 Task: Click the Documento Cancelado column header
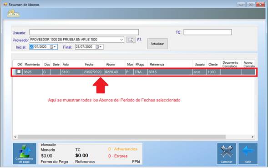(x=230, y=64)
